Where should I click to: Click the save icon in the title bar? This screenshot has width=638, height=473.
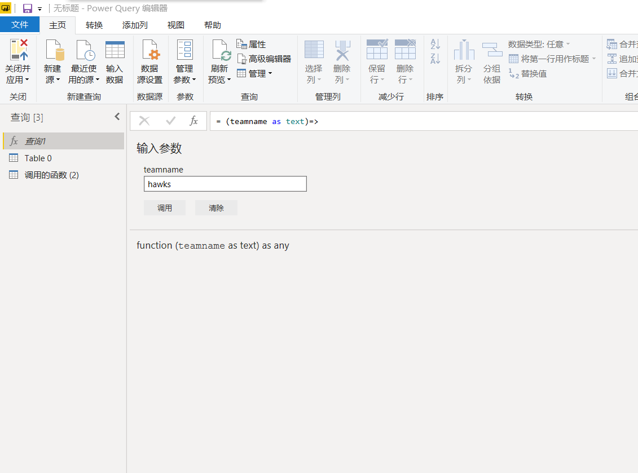(27, 8)
